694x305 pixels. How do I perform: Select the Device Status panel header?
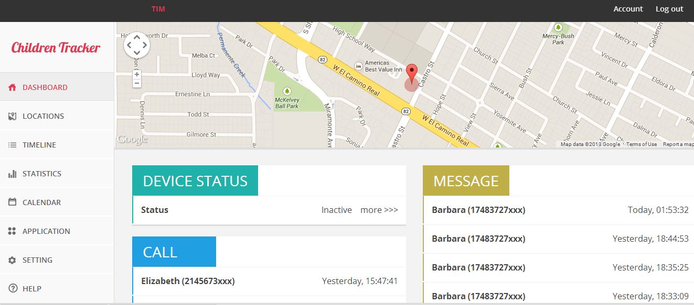pos(195,180)
